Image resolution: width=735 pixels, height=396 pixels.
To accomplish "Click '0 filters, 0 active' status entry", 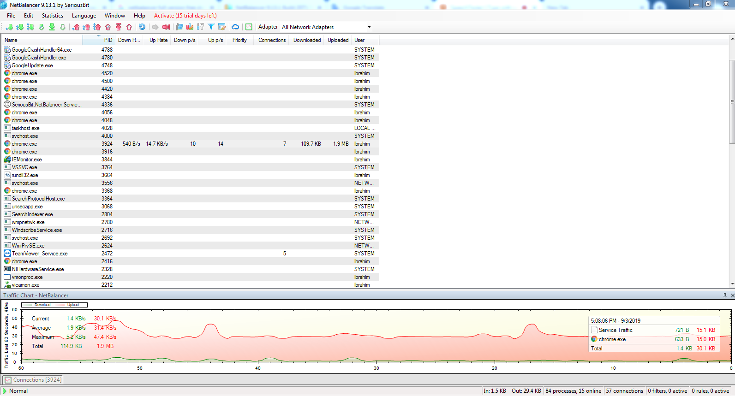I will click(667, 391).
